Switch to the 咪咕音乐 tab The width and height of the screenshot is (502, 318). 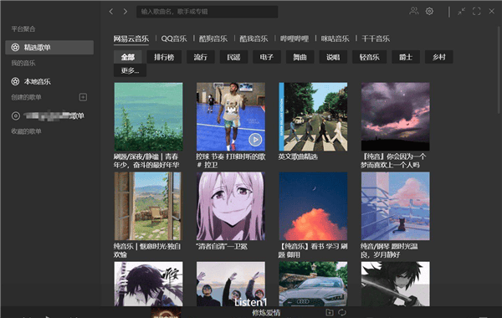pyautogui.click(x=336, y=38)
